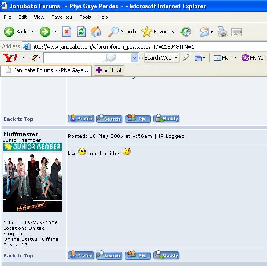Stop page loading with red X icon
This screenshot has height=266, width=267.
pos(67,32)
